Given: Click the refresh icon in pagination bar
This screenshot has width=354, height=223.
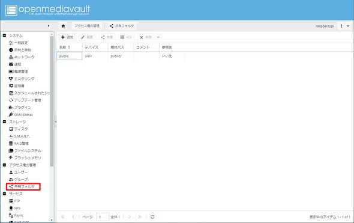Looking at the screenshot, I should pos(152,217).
